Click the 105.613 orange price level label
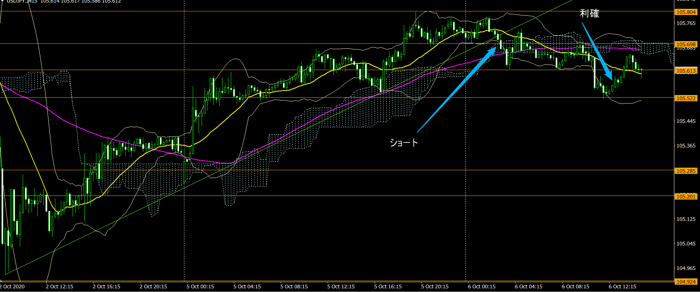This screenshot has width=700, height=292. (x=686, y=71)
